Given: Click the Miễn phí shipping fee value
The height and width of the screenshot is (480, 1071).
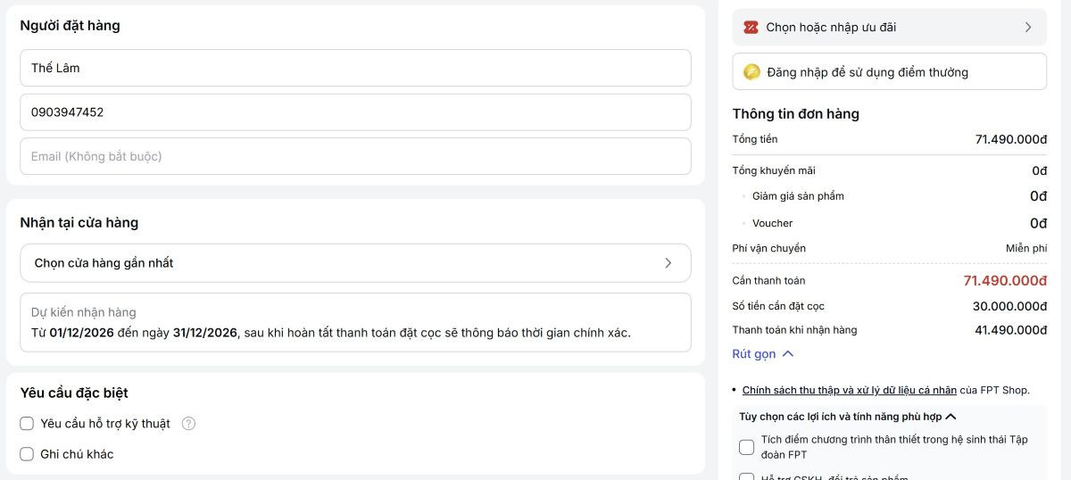Looking at the screenshot, I should 1026,249.
